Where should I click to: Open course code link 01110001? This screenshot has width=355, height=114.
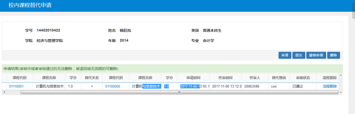coord(16,87)
